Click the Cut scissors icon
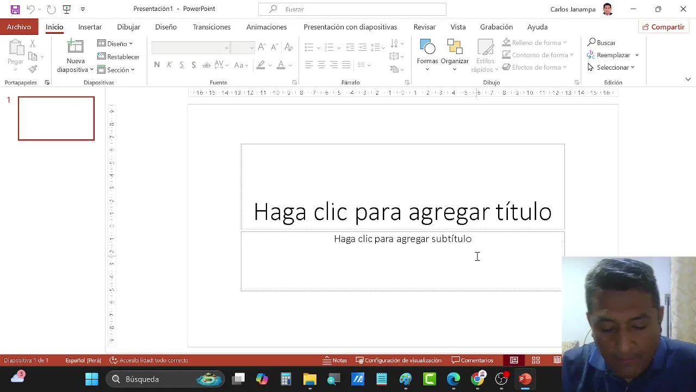Image resolution: width=696 pixels, height=392 pixels. (33, 44)
